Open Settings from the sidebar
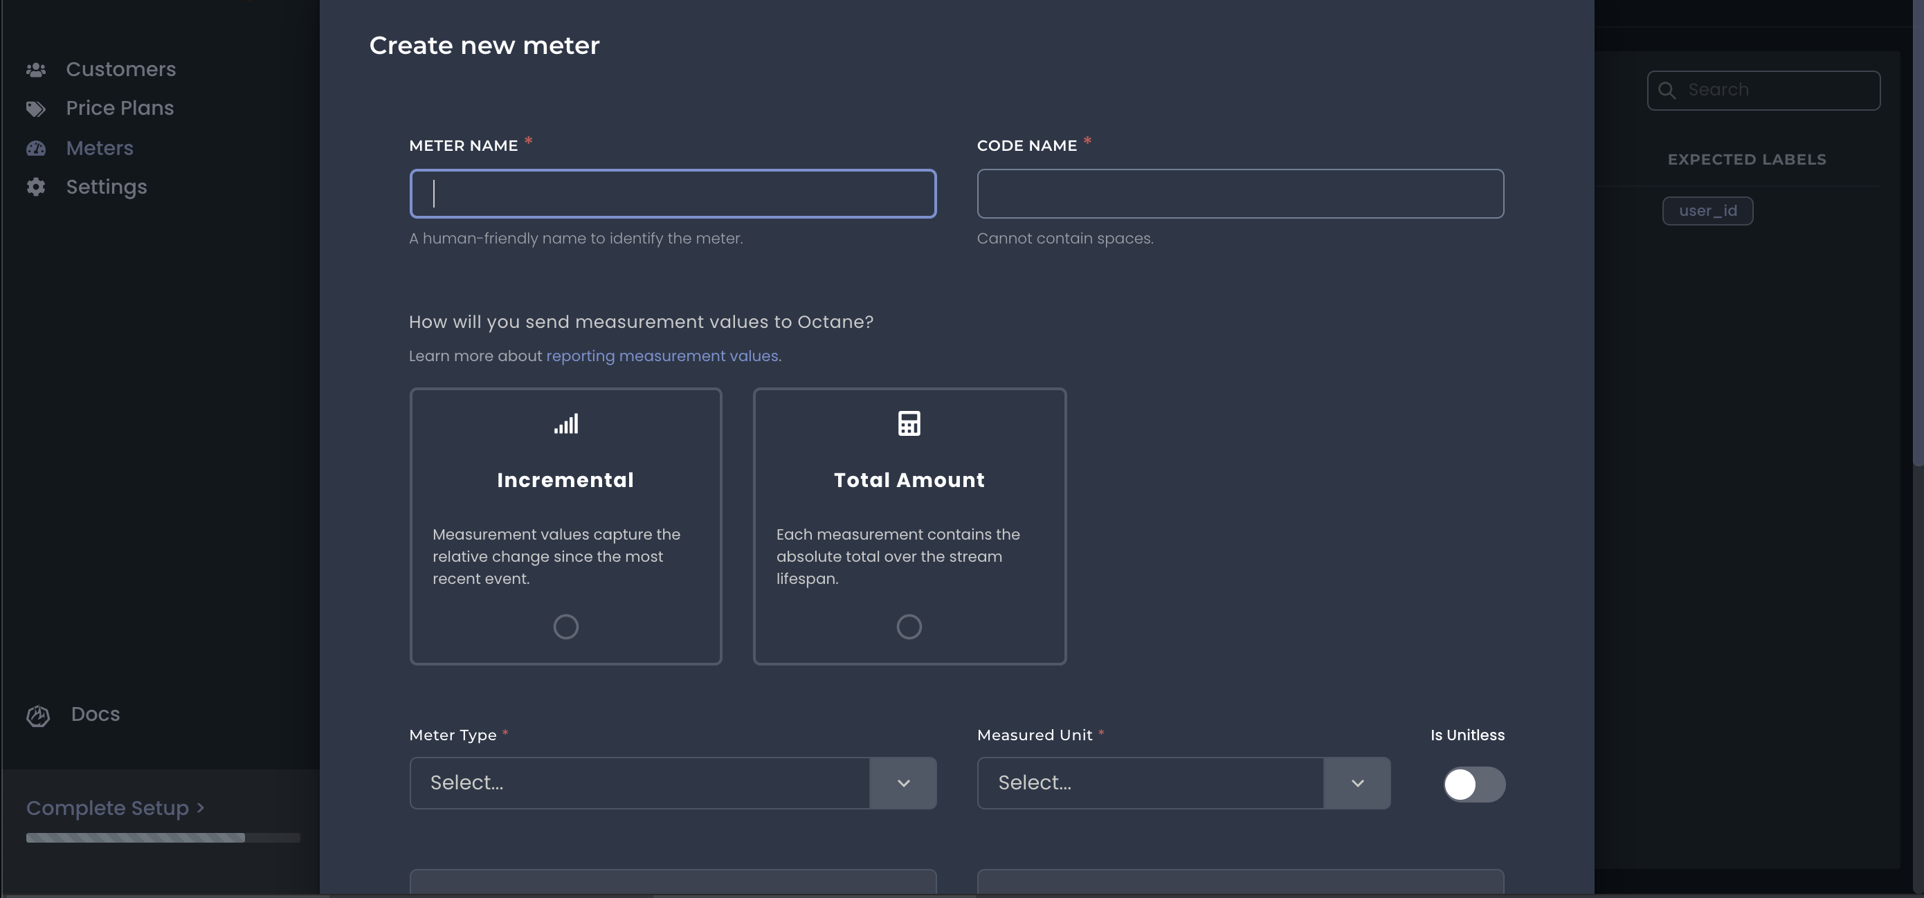 pyautogui.click(x=106, y=187)
